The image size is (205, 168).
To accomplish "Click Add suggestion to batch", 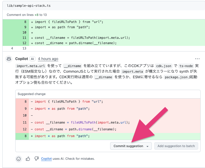I will point(176,146).
